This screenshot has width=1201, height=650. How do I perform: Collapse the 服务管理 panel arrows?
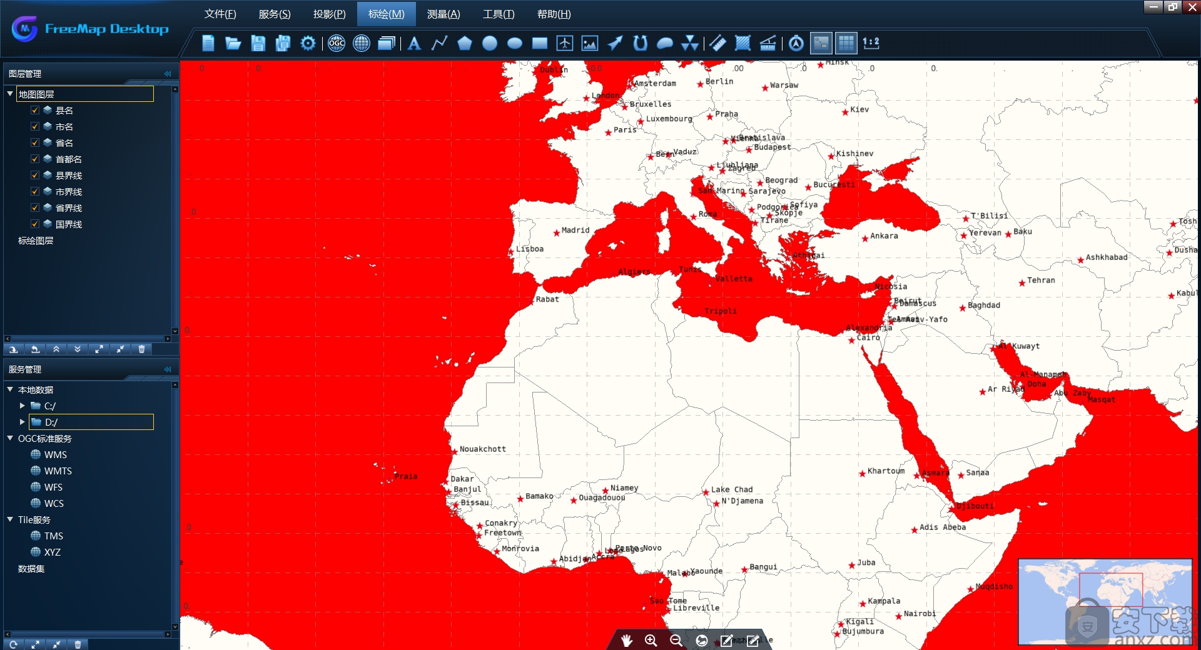coord(168,369)
